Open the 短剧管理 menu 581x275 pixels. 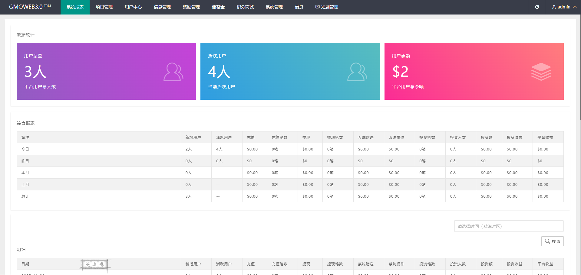click(327, 7)
